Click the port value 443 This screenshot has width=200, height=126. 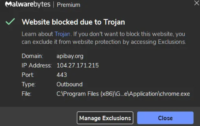(x=62, y=75)
